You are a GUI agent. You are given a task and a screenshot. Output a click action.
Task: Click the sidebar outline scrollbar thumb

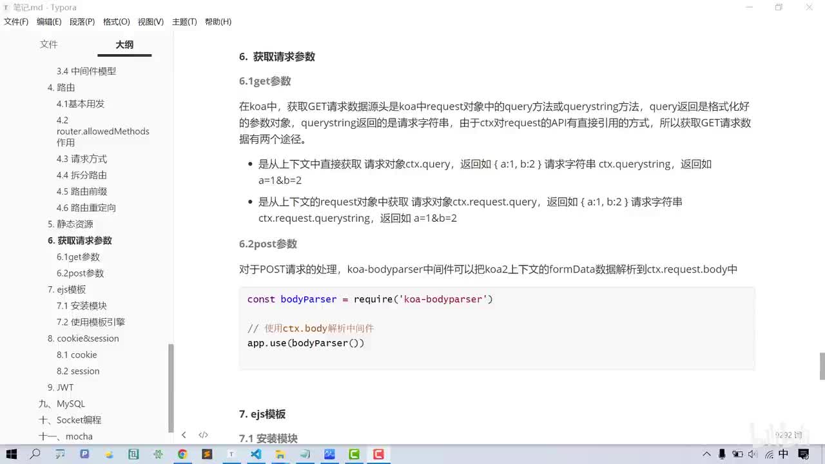point(171,388)
